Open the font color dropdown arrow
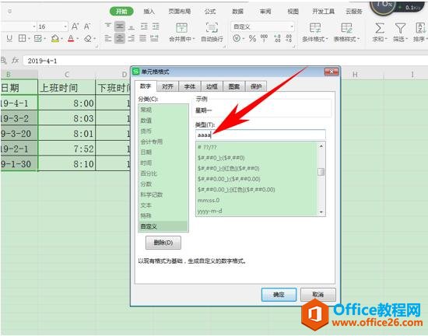The height and width of the screenshot is (336, 428). pyautogui.click(x=78, y=39)
